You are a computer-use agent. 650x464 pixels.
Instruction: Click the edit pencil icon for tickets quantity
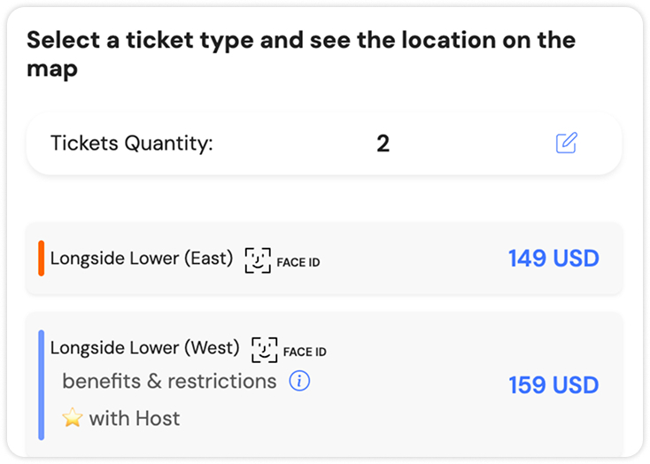pos(567,143)
